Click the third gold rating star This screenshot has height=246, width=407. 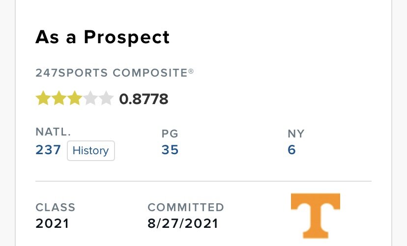pos(74,99)
